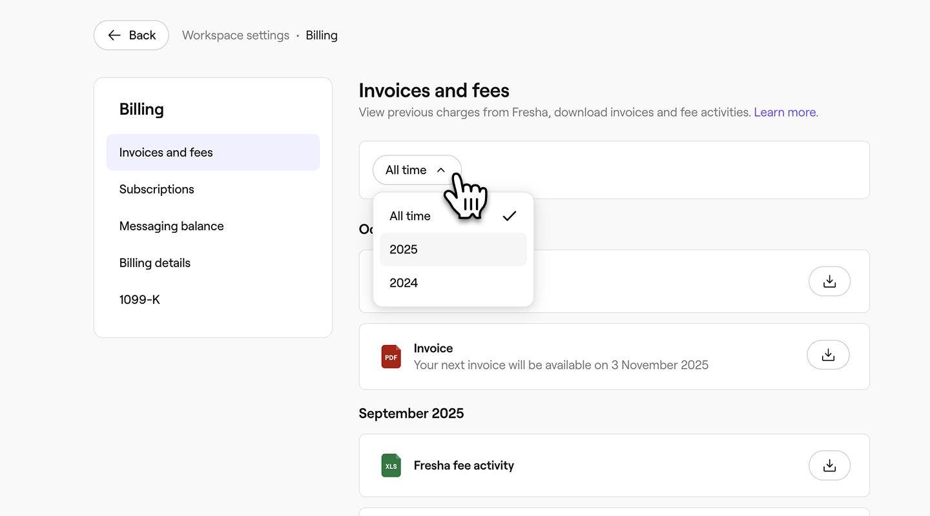Download the October 2025 invoice PDF
Screen dimensions: 930x516
tap(828, 355)
